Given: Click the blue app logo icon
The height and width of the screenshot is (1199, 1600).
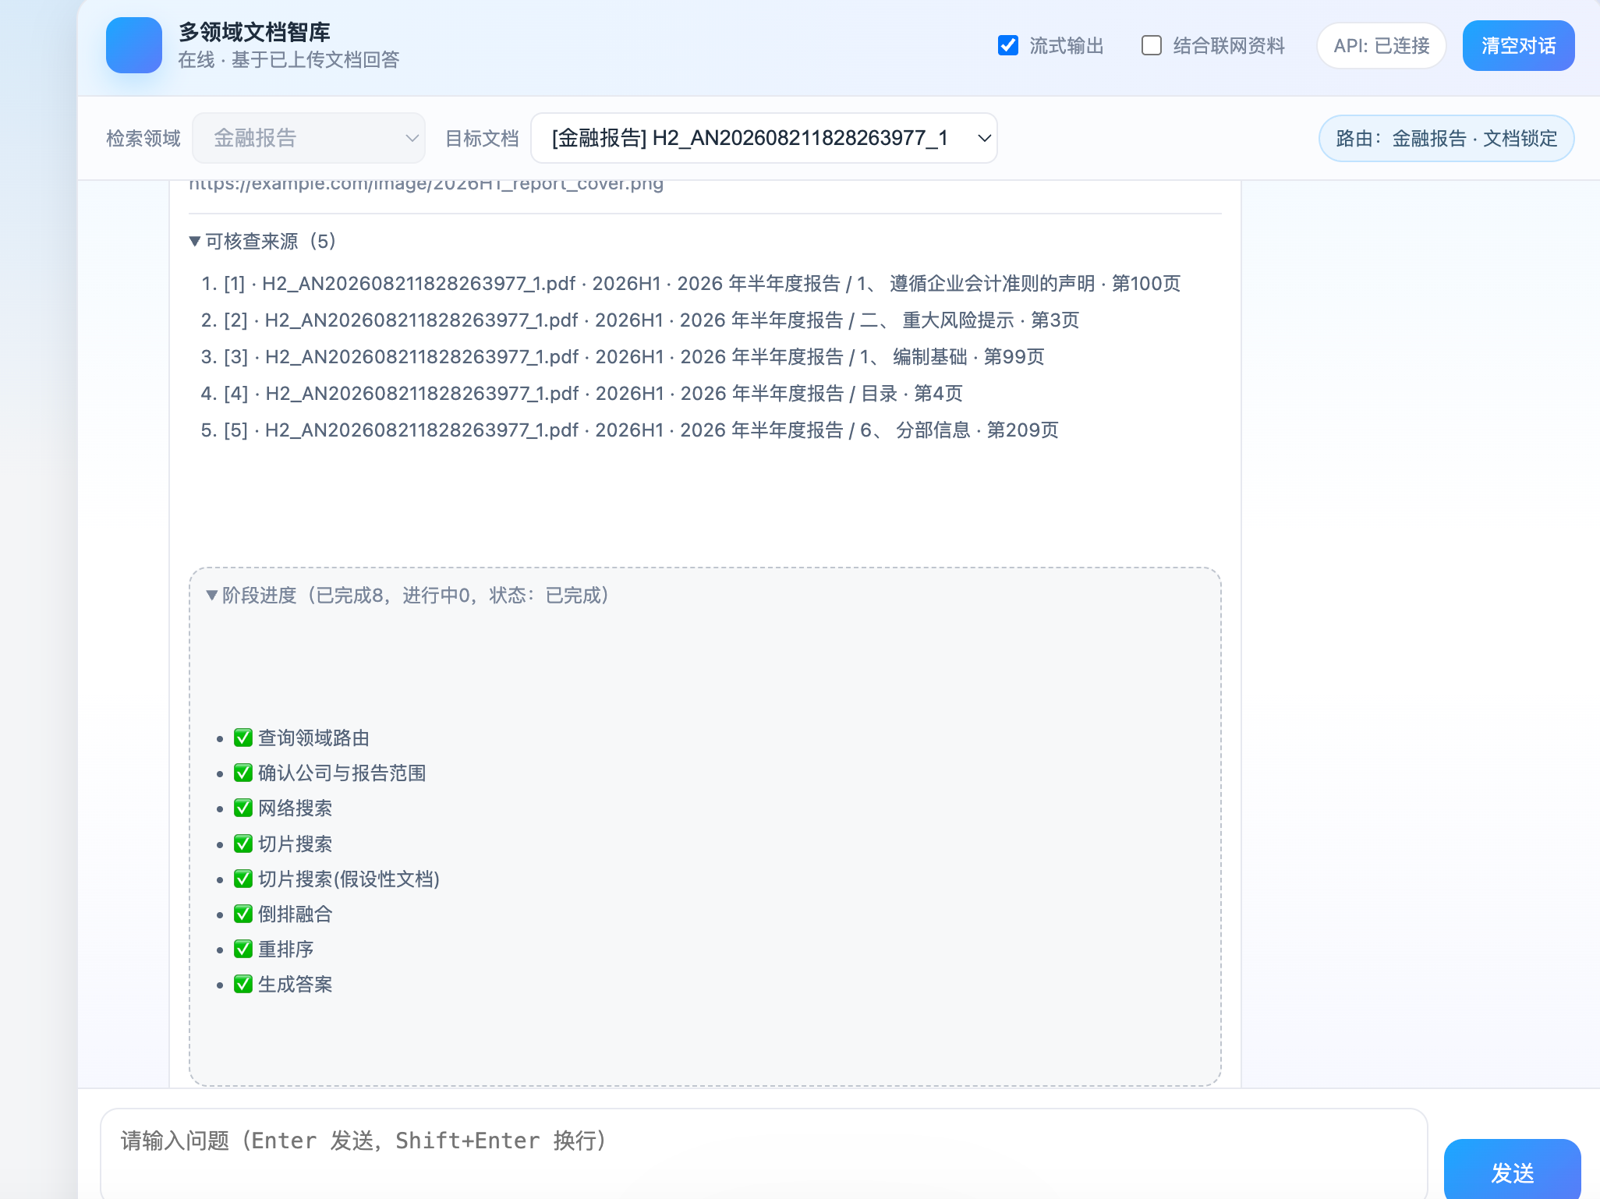Looking at the screenshot, I should click(134, 45).
